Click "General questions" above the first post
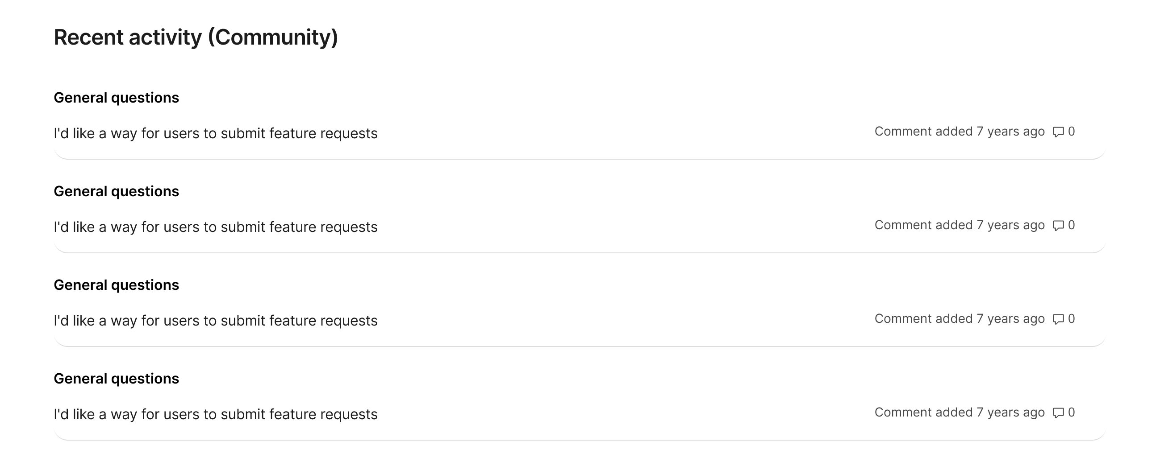Screen dimensions: 1160x462 click(x=116, y=97)
